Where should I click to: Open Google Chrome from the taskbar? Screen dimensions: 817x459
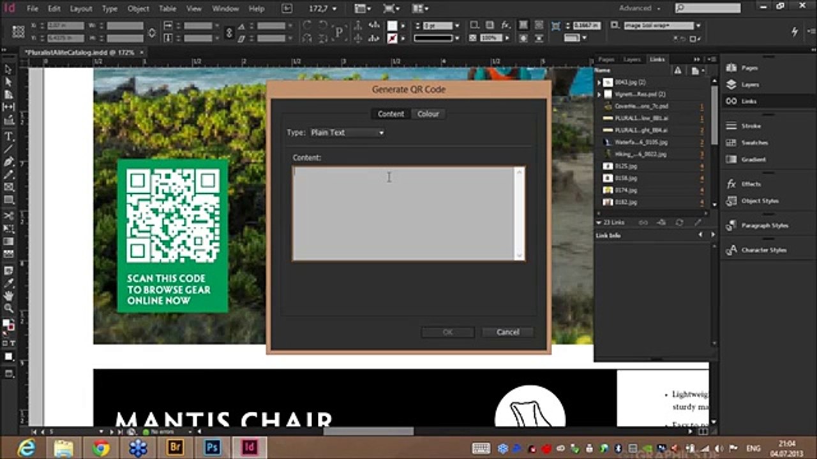(101, 448)
